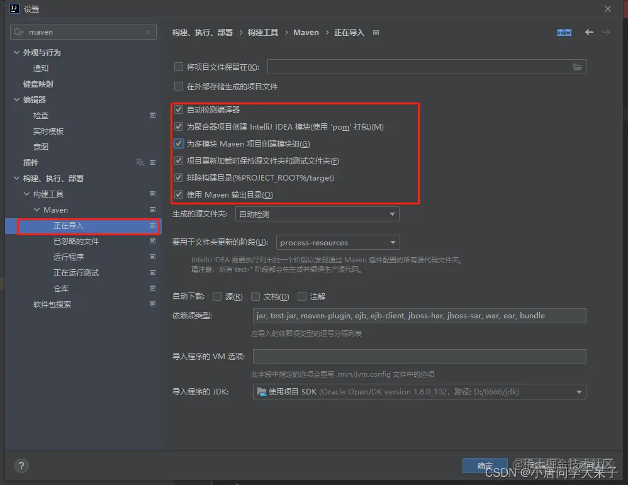Viewport: 628px width, 485px height.
Task: Clear the maven search text icon
Action: tap(148, 32)
